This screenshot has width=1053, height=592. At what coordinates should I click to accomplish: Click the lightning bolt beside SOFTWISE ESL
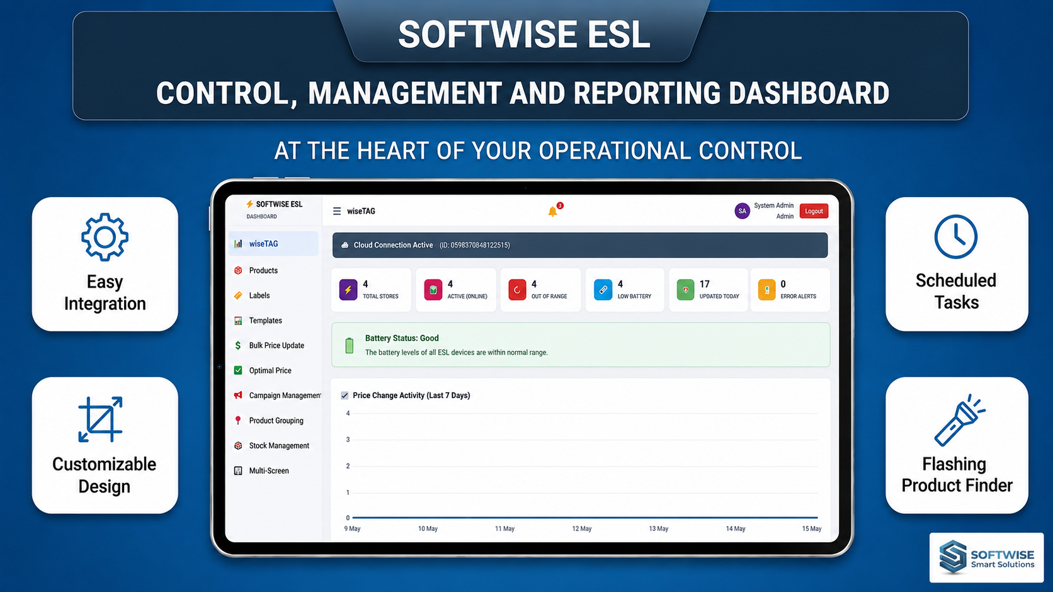click(x=249, y=204)
